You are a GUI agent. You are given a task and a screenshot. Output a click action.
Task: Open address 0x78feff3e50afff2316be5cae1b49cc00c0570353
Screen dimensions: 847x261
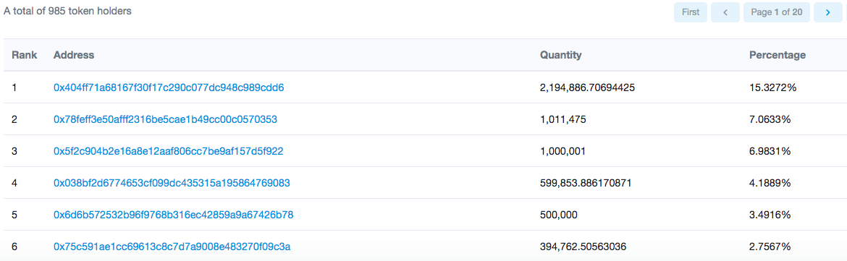point(165,119)
